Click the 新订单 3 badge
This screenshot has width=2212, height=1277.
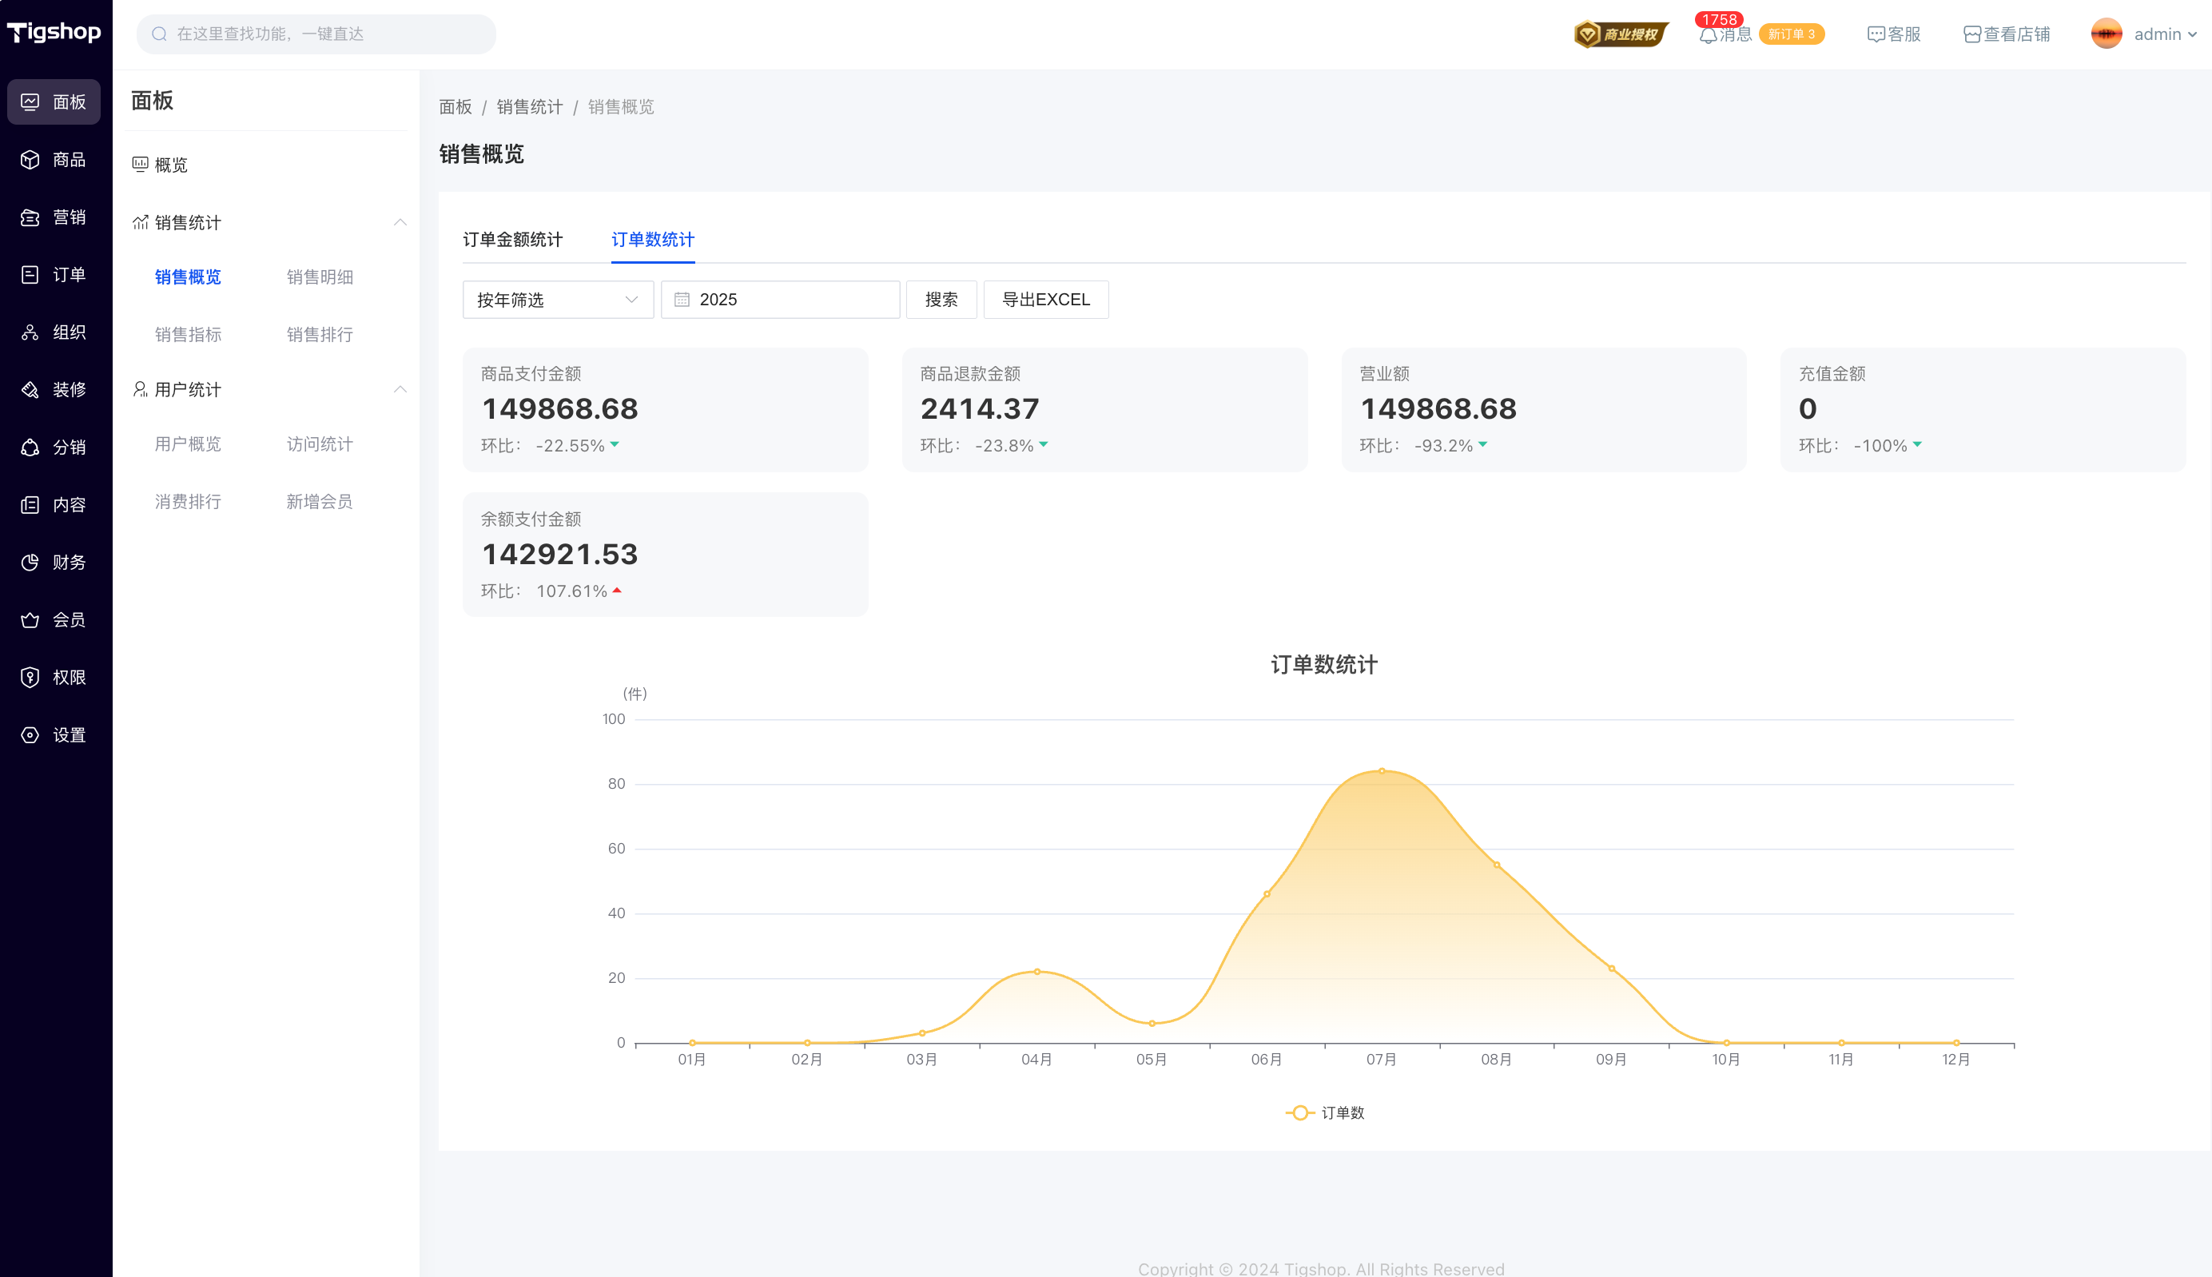coord(1792,34)
